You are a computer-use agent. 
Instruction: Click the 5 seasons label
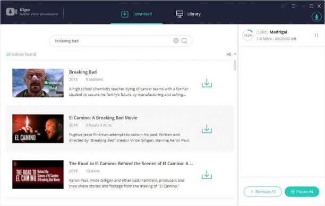(95, 79)
